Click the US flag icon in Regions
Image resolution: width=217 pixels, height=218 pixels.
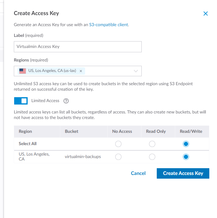pos(23,71)
